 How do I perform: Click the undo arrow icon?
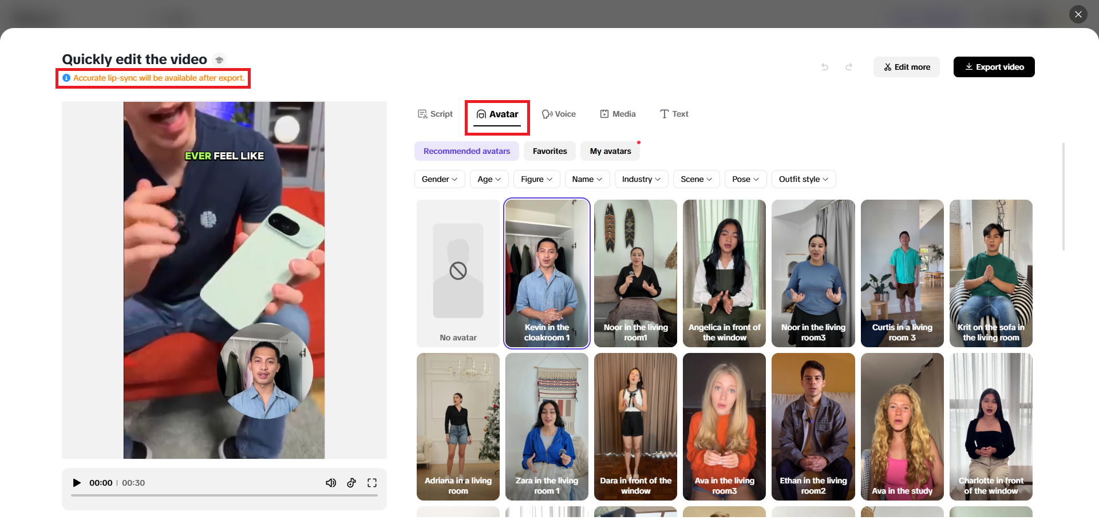pos(825,67)
